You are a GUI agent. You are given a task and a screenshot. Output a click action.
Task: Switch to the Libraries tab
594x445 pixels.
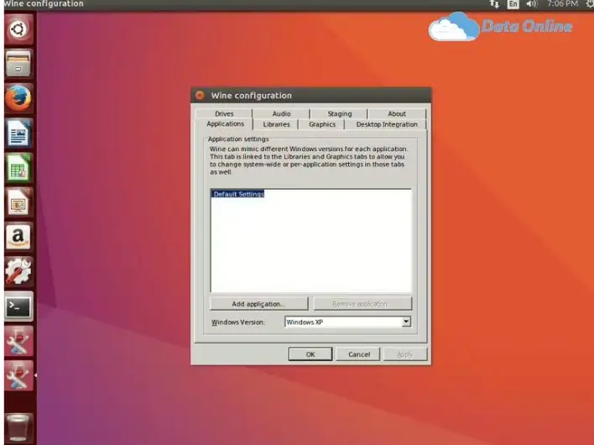(x=276, y=124)
